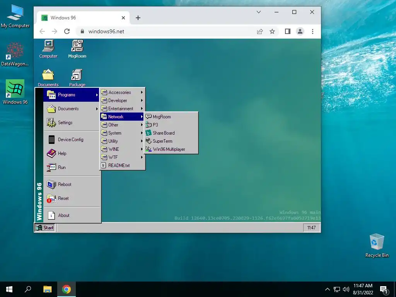Open a new Chrome tab
The height and width of the screenshot is (297, 396).
(x=138, y=18)
